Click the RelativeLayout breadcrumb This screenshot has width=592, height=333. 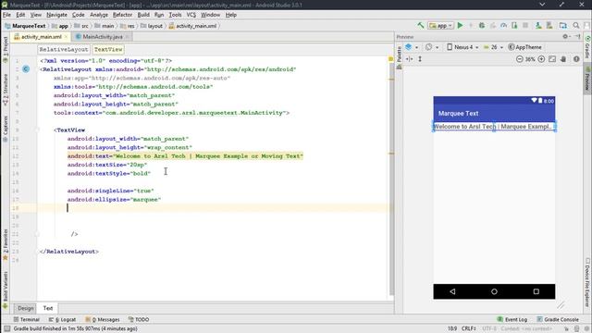64,49
